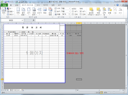Click Bring Forward (앞으로 가져오기) icon
This screenshot has width=128, height=95.
coord(91,9)
